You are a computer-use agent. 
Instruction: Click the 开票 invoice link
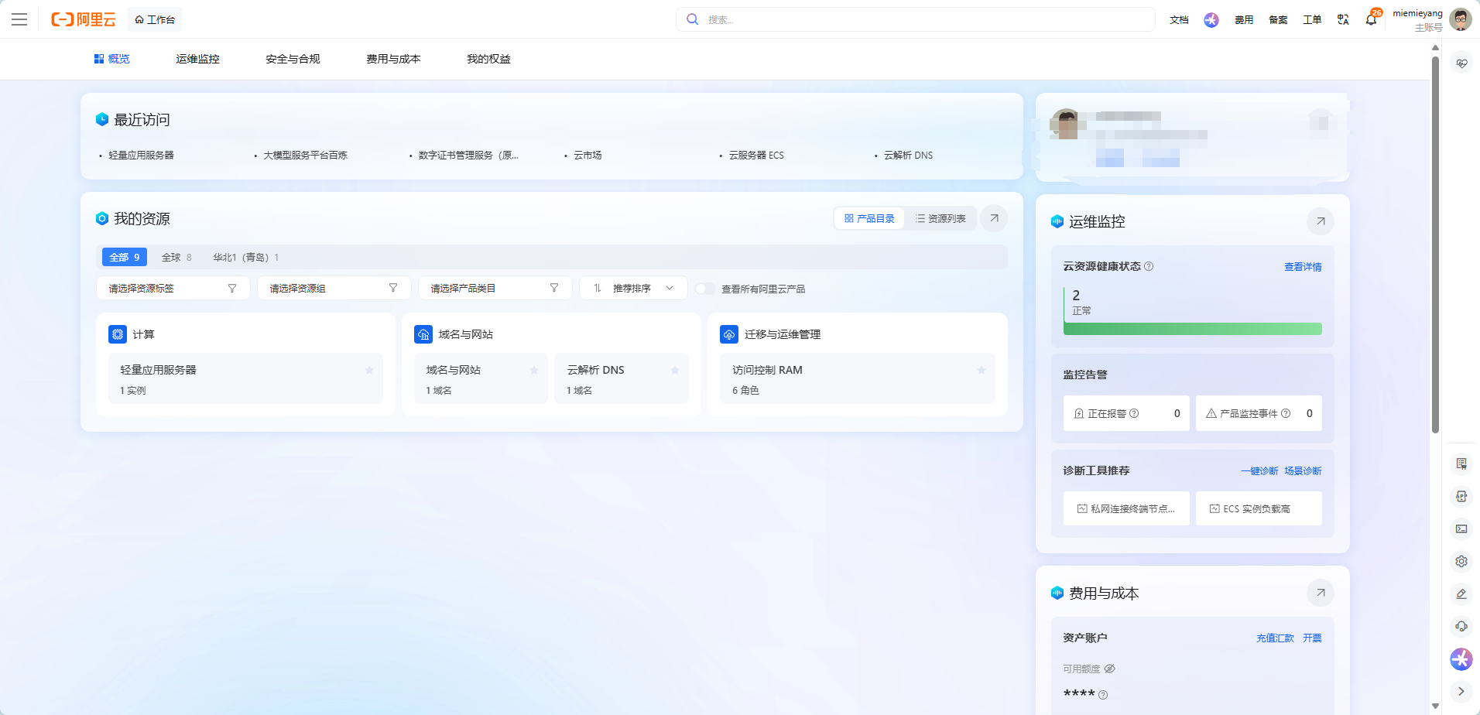[1312, 638]
